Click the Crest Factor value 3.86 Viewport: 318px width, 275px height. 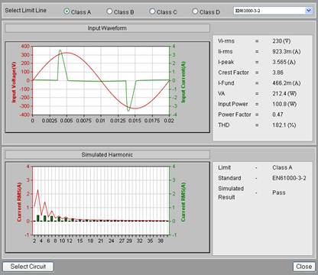(x=277, y=73)
